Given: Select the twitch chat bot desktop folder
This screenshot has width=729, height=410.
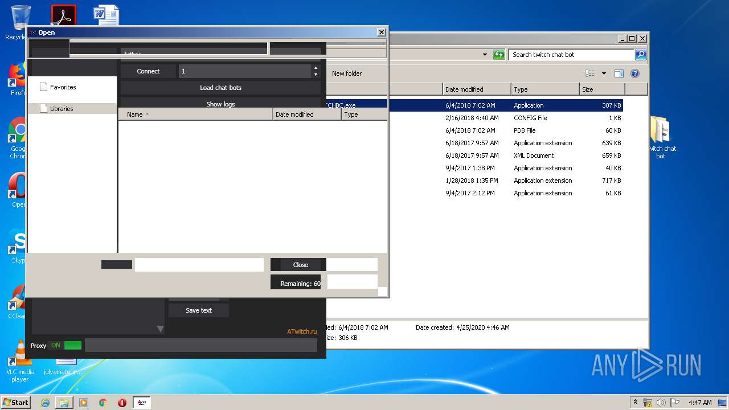Looking at the screenshot, I should coord(661,137).
